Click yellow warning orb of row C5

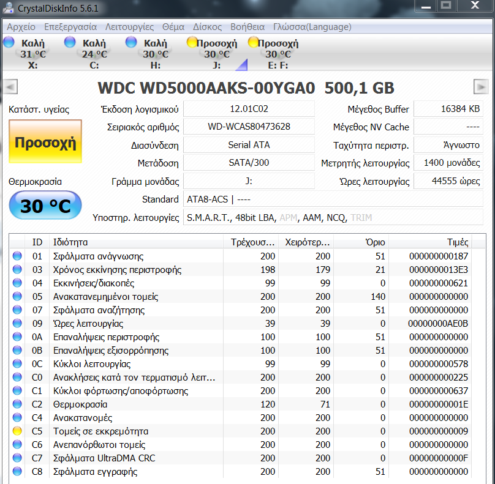[17, 431]
